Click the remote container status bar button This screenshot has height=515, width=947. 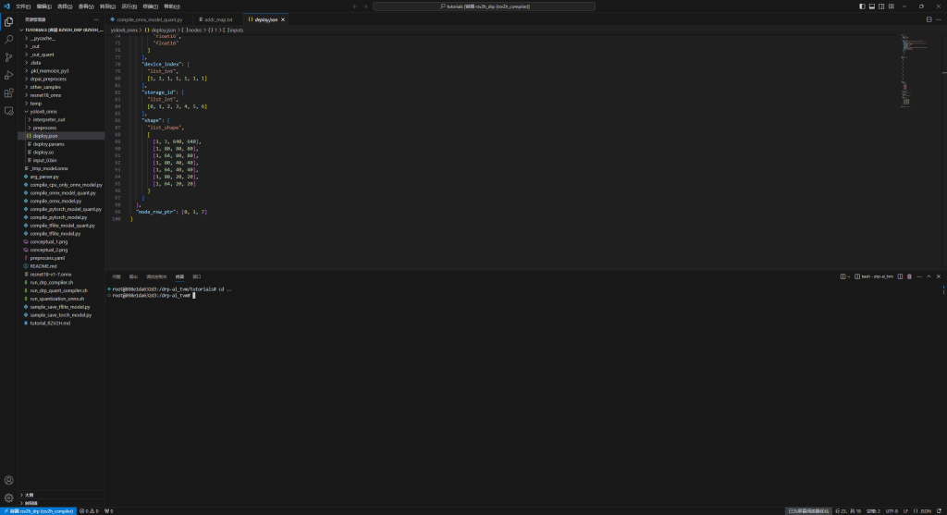(38, 510)
